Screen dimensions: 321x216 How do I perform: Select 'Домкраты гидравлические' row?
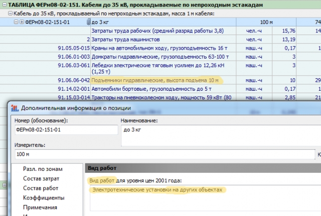pos(160,57)
